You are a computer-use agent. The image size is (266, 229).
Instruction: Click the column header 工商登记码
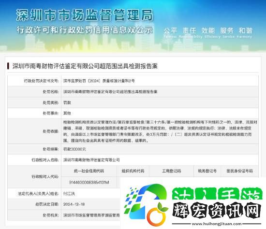(x=172, y=171)
